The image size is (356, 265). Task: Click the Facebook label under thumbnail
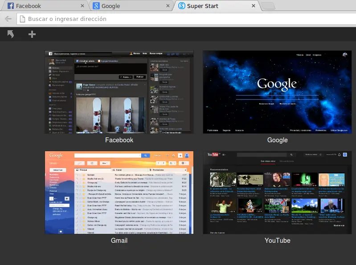coord(119,140)
